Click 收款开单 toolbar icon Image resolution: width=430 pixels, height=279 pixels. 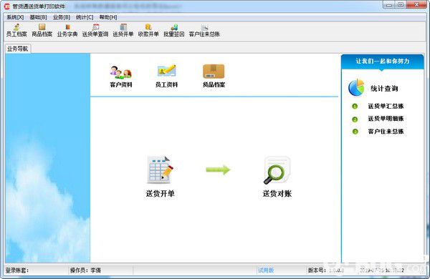pyautogui.click(x=148, y=30)
